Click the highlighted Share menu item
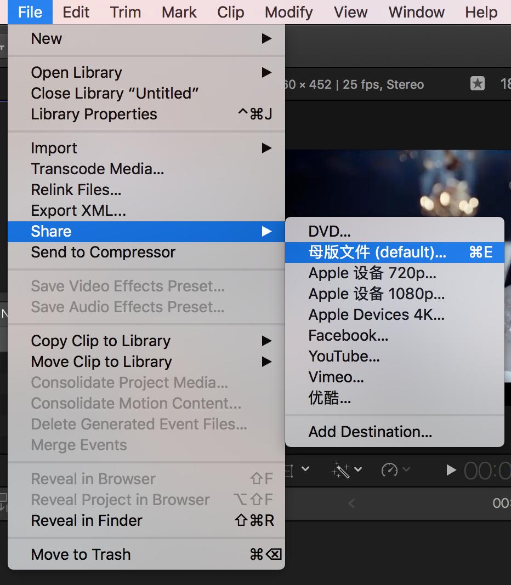Image resolution: width=511 pixels, height=585 pixels. 146,231
